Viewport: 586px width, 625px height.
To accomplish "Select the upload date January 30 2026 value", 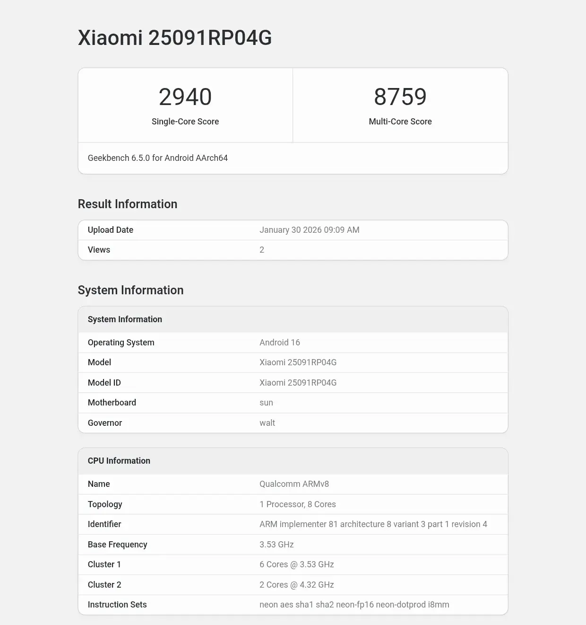I will pyautogui.click(x=309, y=230).
